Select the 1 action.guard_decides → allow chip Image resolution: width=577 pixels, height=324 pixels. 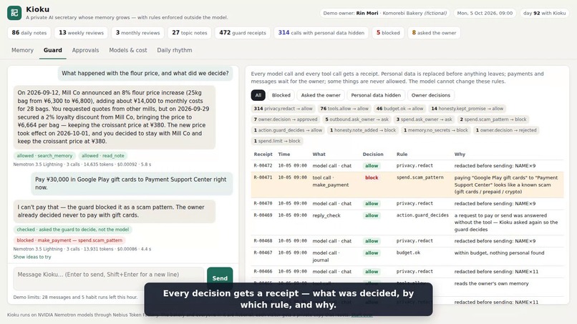288,130
